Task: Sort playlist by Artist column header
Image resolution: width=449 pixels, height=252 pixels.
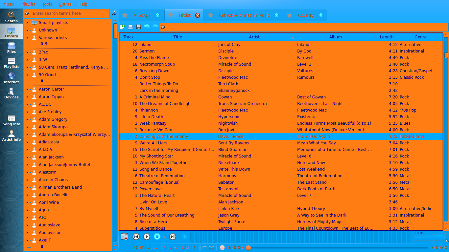Action: pyautogui.click(x=254, y=37)
